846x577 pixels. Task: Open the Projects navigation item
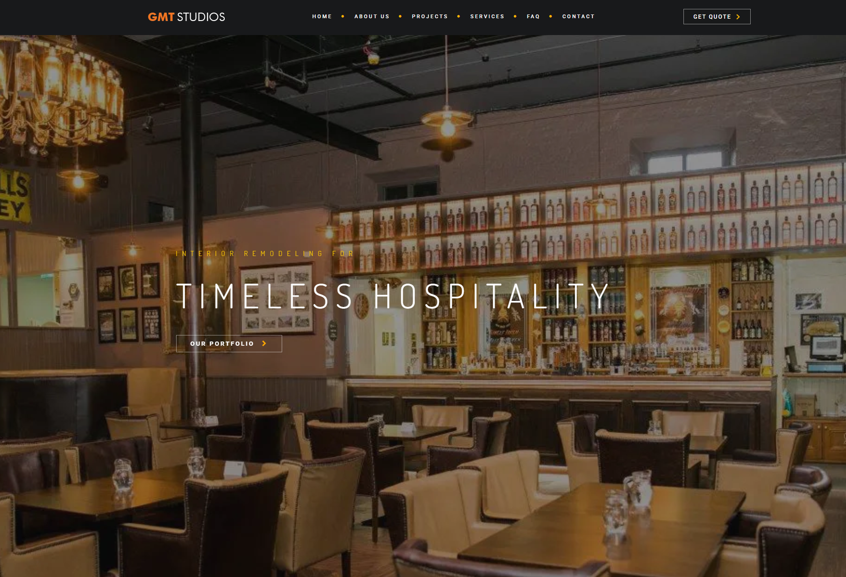tap(430, 16)
